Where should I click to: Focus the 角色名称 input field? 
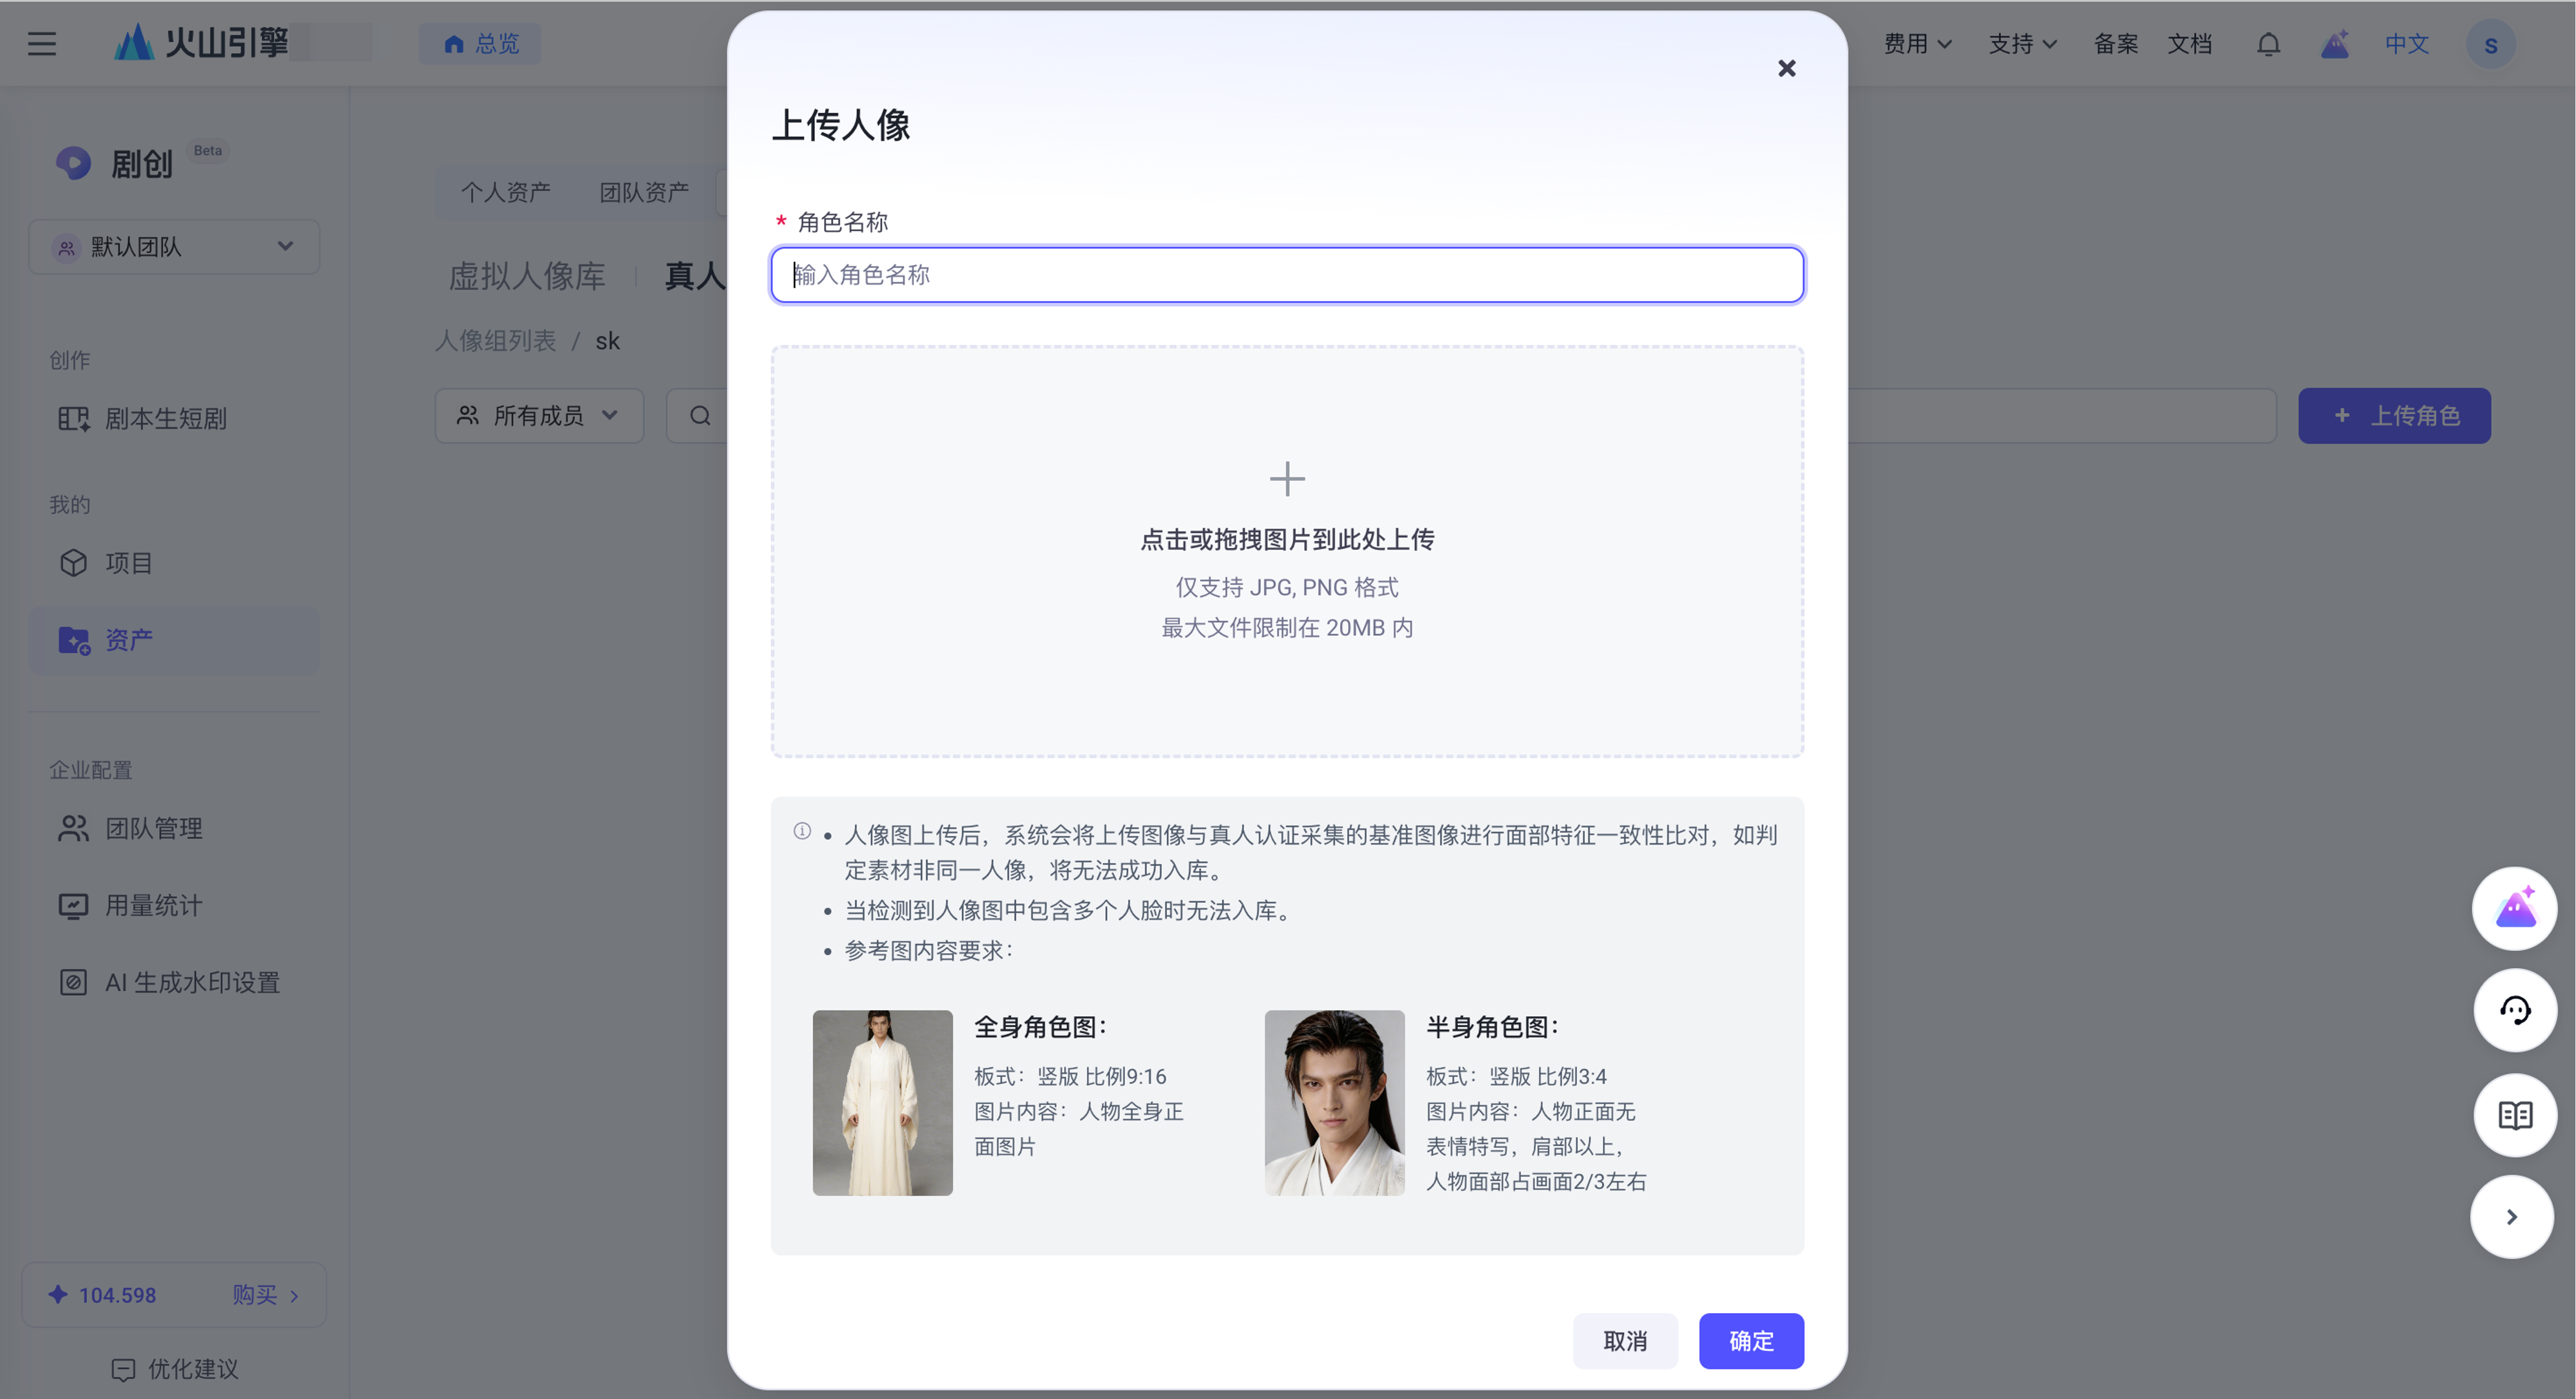click(1287, 275)
